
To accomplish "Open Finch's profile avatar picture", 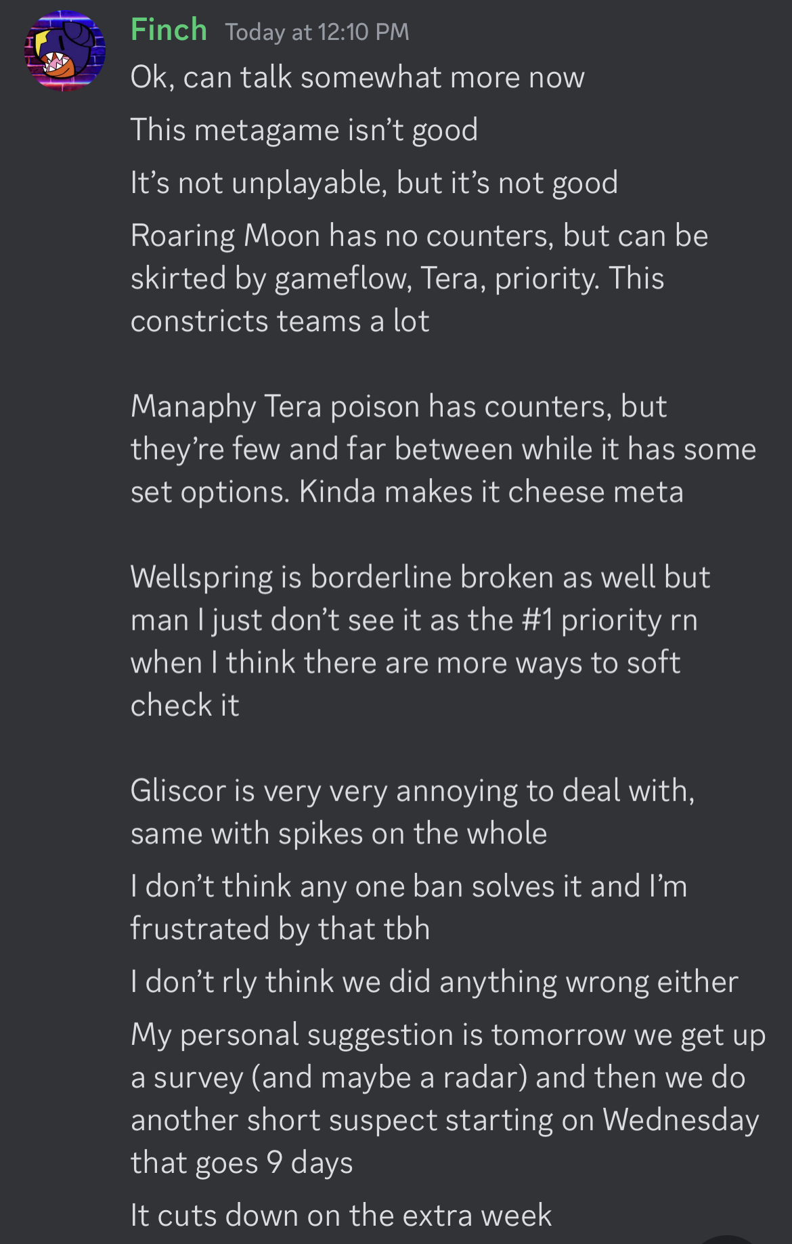I will [x=65, y=51].
